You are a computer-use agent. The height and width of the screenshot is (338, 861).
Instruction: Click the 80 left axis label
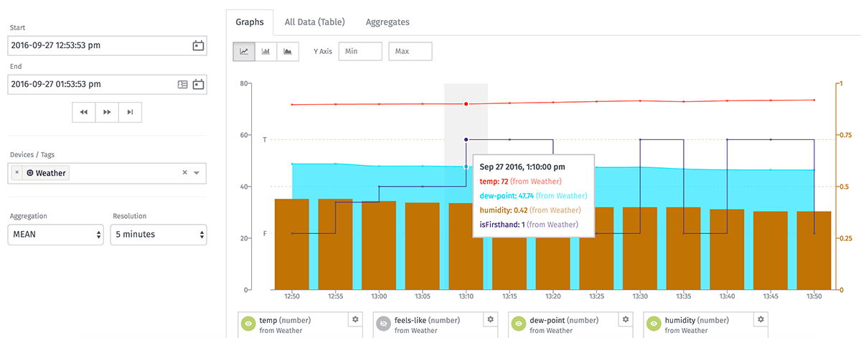(244, 84)
